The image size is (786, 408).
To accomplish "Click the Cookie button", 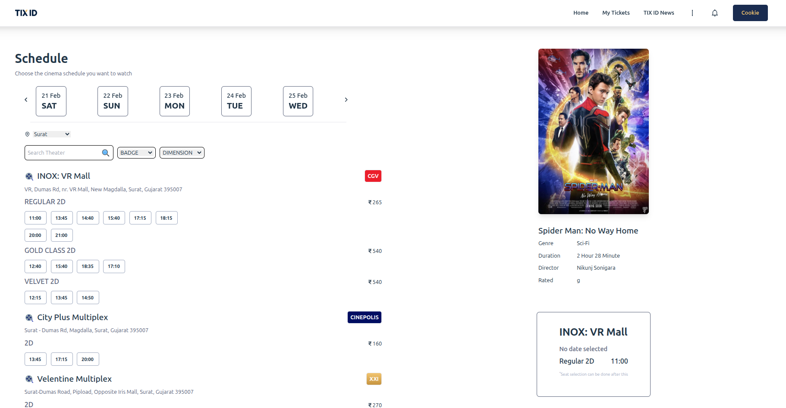I will pyautogui.click(x=750, y=13).
